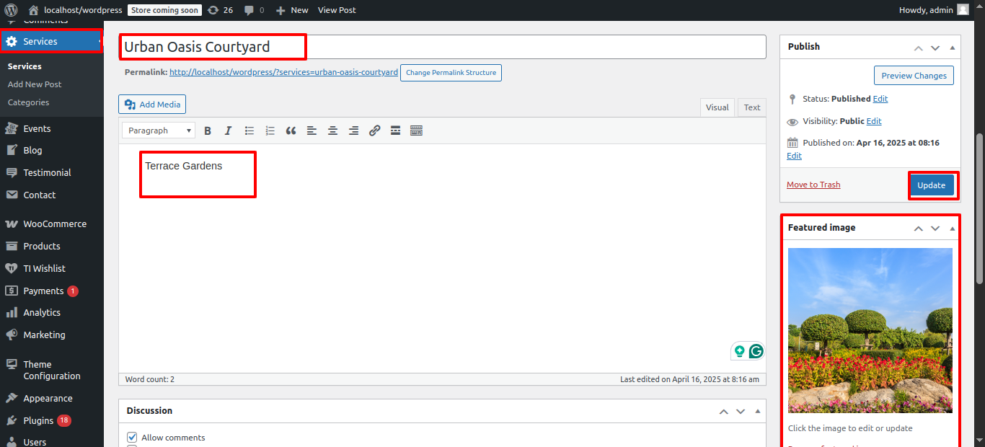Click the green lightbulb suggestion icon
The width and height of the screenshot is (985, 447).
739,351
